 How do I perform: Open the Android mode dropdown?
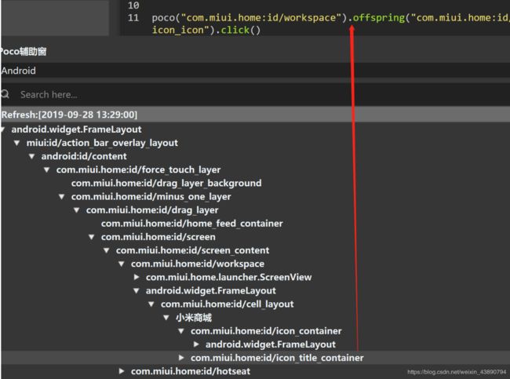pyautogui.click(x=255, y=71)
